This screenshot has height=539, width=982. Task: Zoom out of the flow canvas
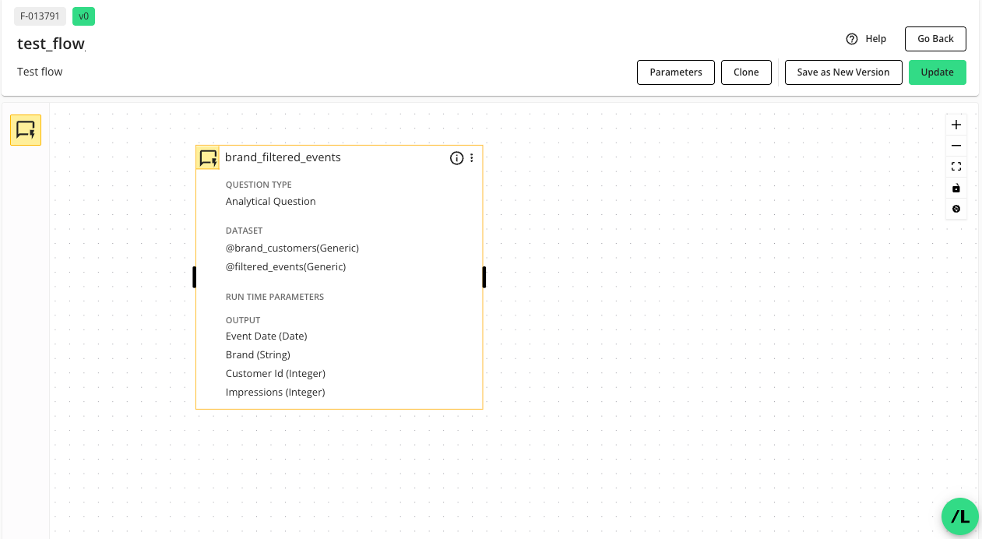pyautogui.click(x=956, y=145)
